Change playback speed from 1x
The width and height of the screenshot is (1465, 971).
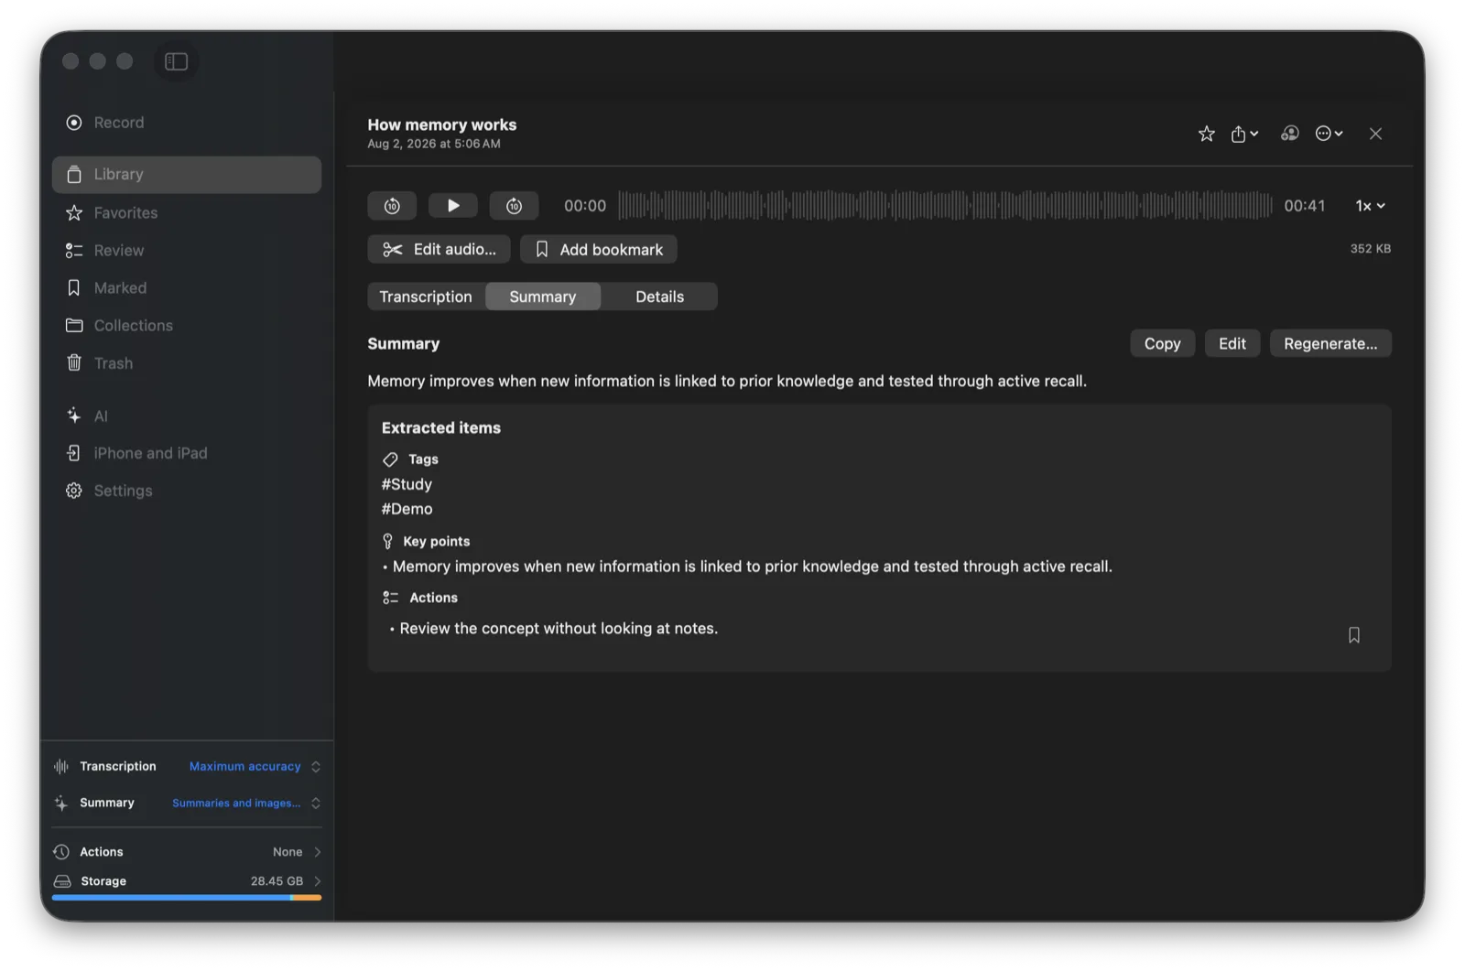1370,206
